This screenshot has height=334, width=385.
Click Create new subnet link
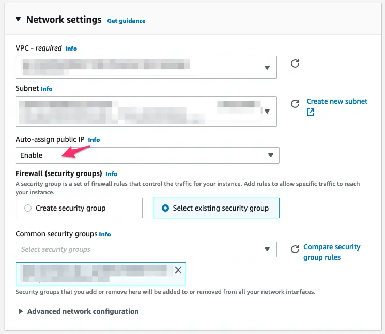337,101
